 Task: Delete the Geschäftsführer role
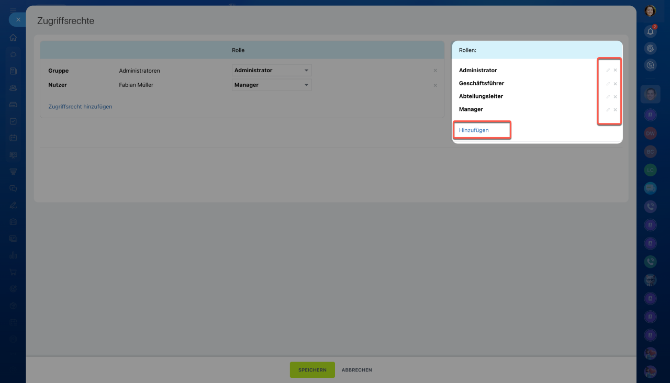point(615,84)
